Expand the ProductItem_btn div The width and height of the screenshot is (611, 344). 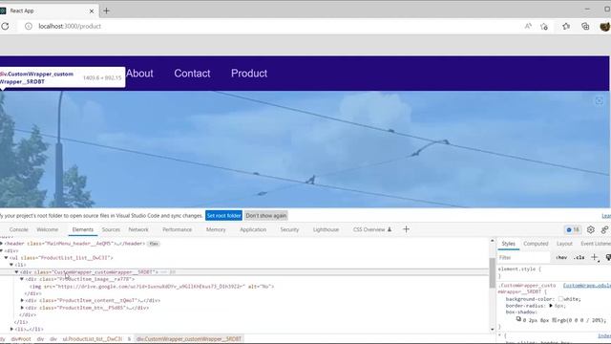point(22,308)
